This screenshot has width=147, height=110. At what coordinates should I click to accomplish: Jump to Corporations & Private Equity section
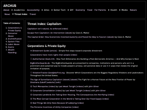click(15, 29)
